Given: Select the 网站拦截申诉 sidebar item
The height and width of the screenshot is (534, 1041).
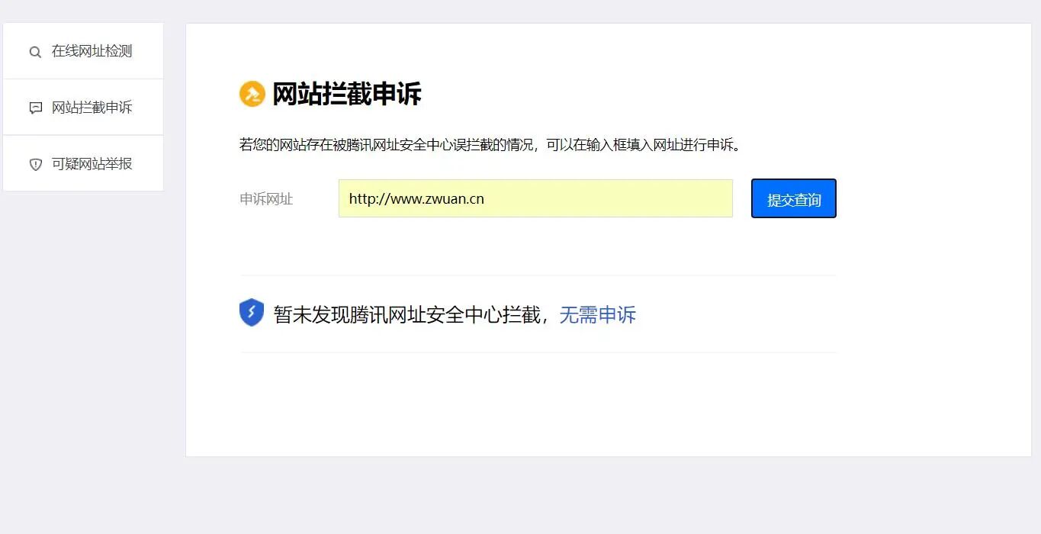Looking at the screenshot, I should (x=83, y=108).
